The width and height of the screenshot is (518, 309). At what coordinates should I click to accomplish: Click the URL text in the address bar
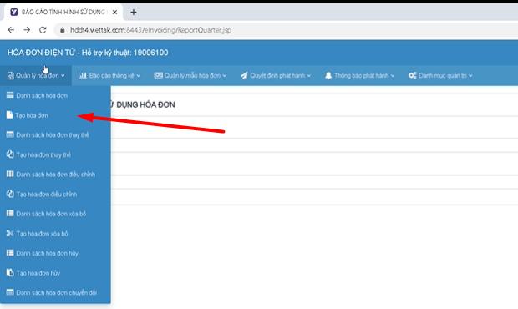point(150,30)
